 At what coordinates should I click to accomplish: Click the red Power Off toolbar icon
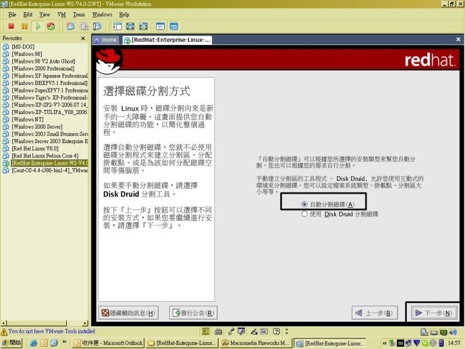[x=11, y=26]
